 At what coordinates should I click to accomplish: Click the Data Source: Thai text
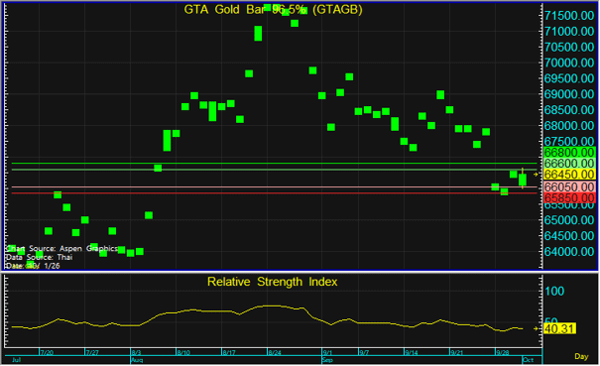(x=39, y=257)
